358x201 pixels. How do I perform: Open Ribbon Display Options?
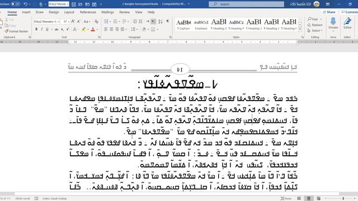click(328, 4)
